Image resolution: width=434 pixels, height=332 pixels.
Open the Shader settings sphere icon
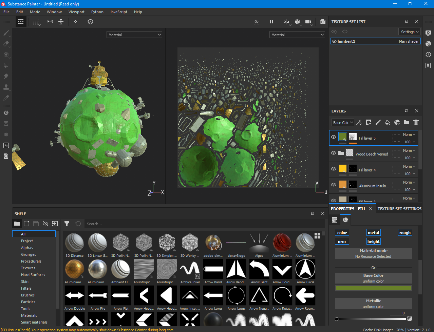tap(428, 44)
